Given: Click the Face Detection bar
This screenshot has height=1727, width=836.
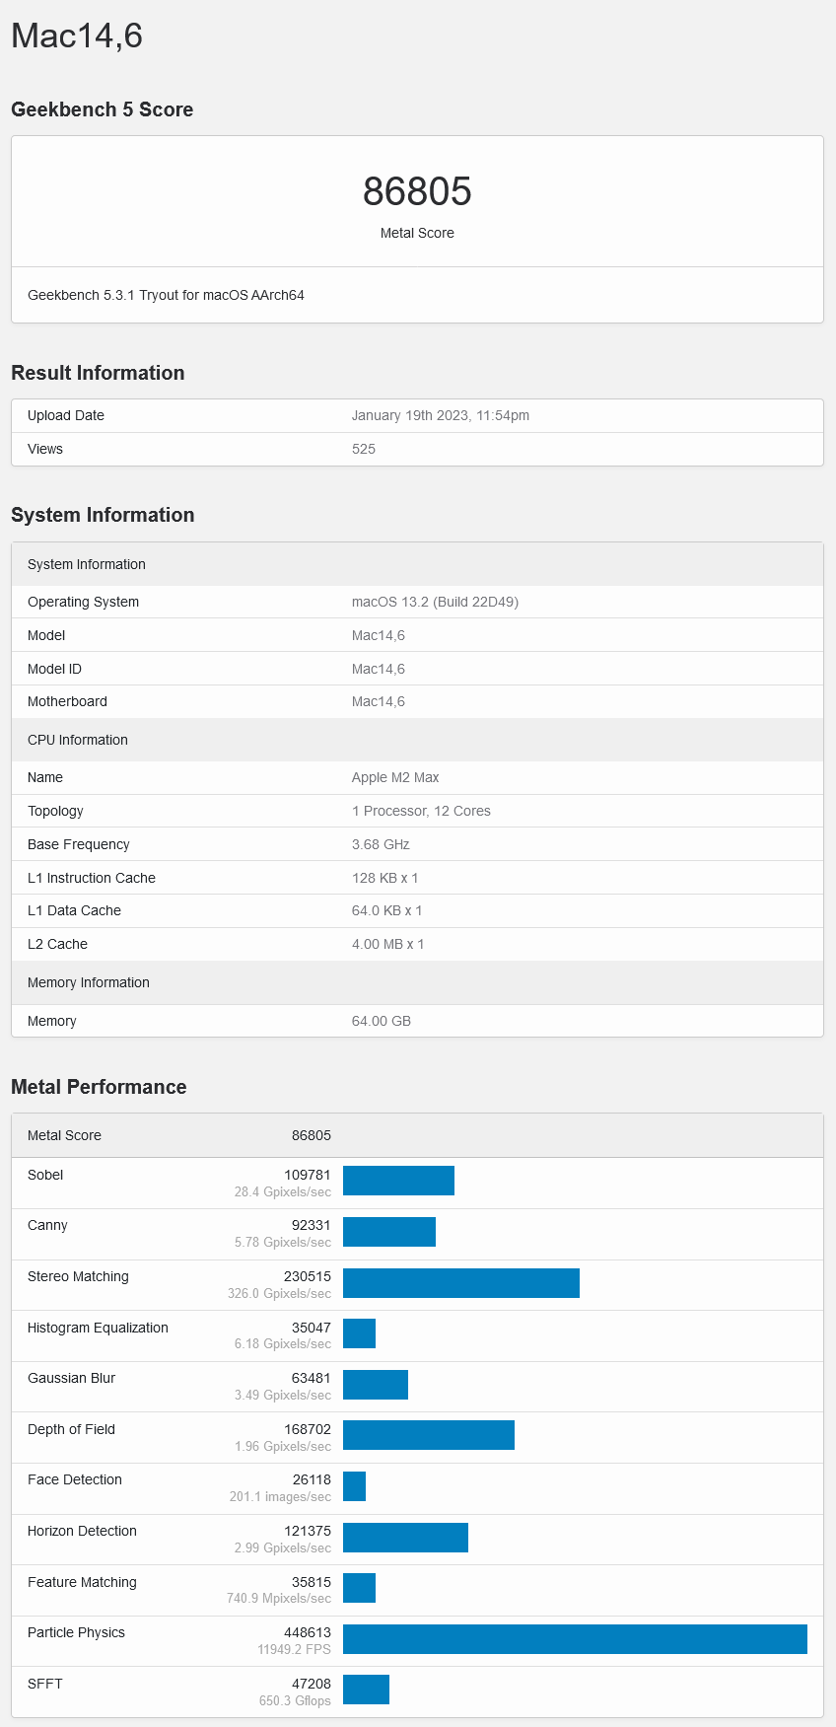Looking at the screenshot, I should [354, 1486].
